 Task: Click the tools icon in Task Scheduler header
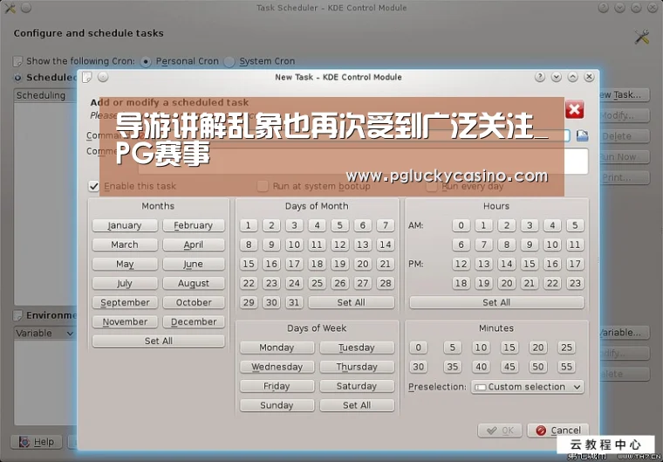pyautogui.click(x=641, y=37)
